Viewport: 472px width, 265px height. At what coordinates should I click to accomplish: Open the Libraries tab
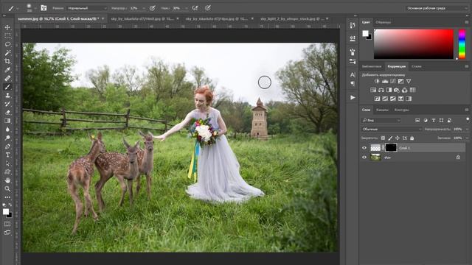[x=372, y=66]
